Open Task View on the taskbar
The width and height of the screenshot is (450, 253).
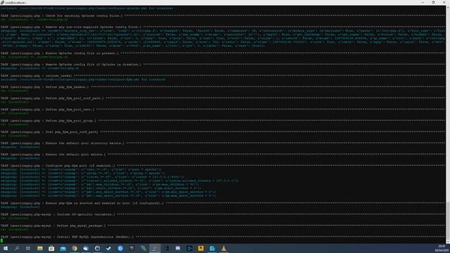pyautogui.click(x=28, y=248)
